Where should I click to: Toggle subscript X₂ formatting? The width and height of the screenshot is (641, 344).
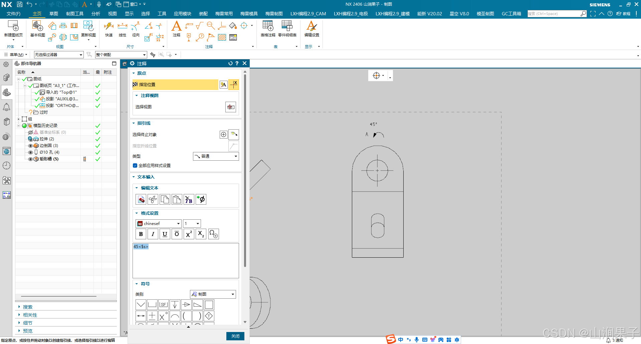click(201, 234)
